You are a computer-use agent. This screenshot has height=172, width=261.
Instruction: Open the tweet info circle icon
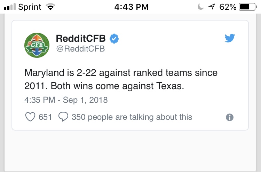[230, 117]
